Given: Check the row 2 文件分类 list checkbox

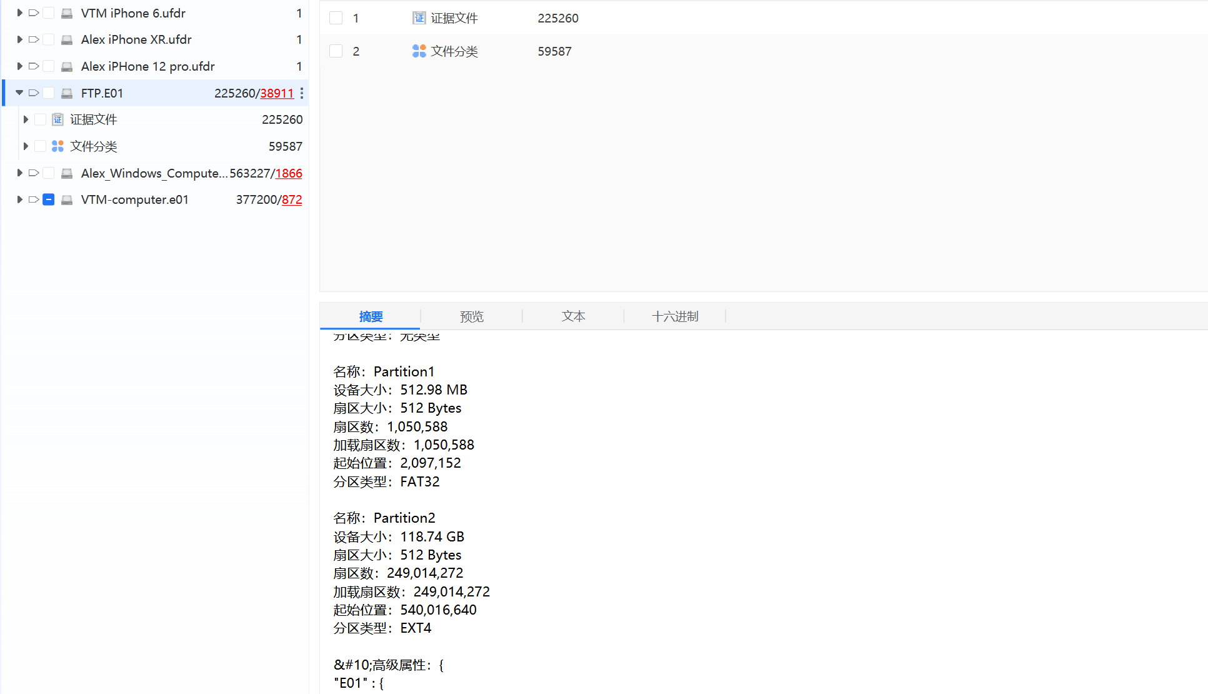Looking at the screenshot, I should point(336,51).
